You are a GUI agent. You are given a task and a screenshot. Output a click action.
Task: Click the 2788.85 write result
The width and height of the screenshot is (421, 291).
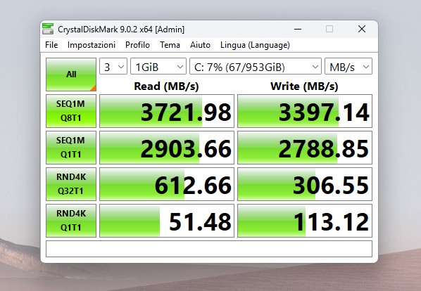coord(305,148)
